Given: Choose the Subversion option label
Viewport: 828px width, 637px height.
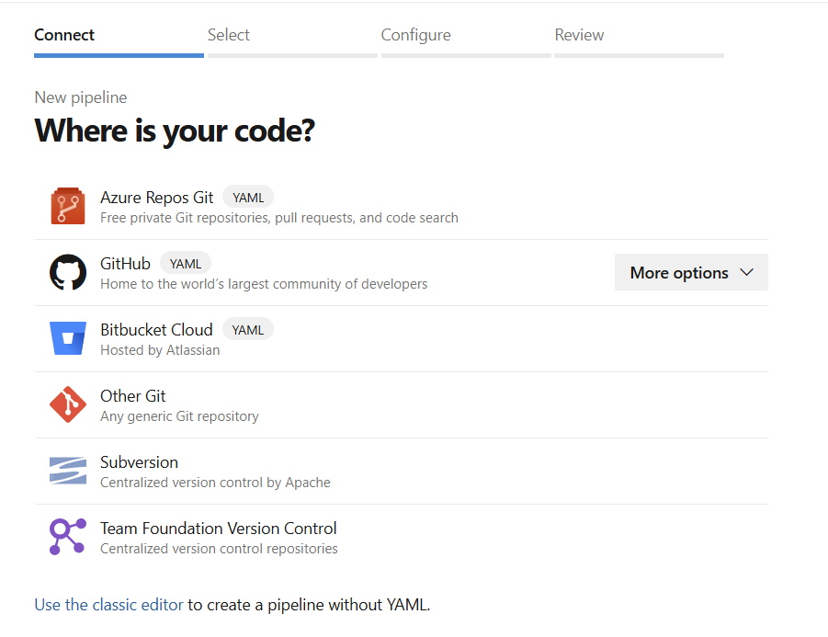Looking at the screenshot, I should point(139,462).
